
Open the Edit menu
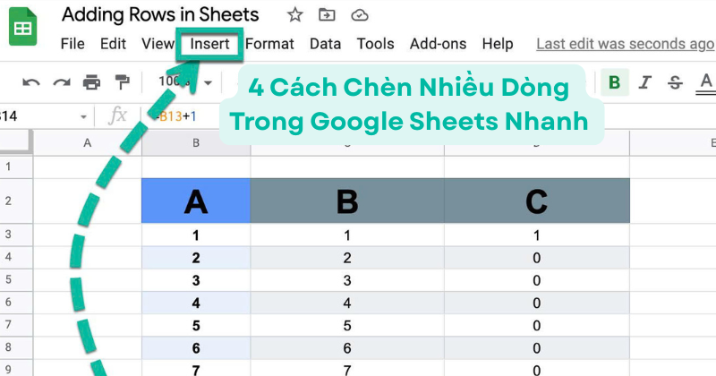(x=113, y=44)
